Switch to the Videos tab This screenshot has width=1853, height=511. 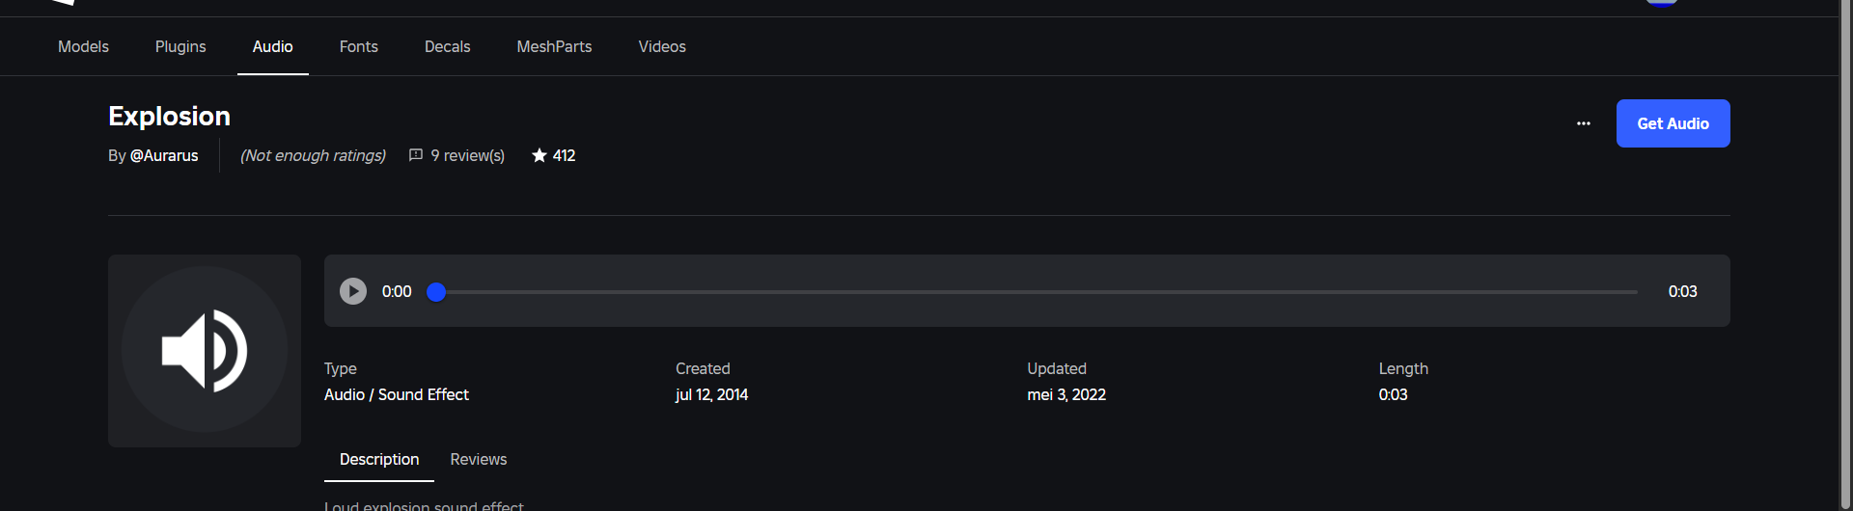click(x=662, y=46)
